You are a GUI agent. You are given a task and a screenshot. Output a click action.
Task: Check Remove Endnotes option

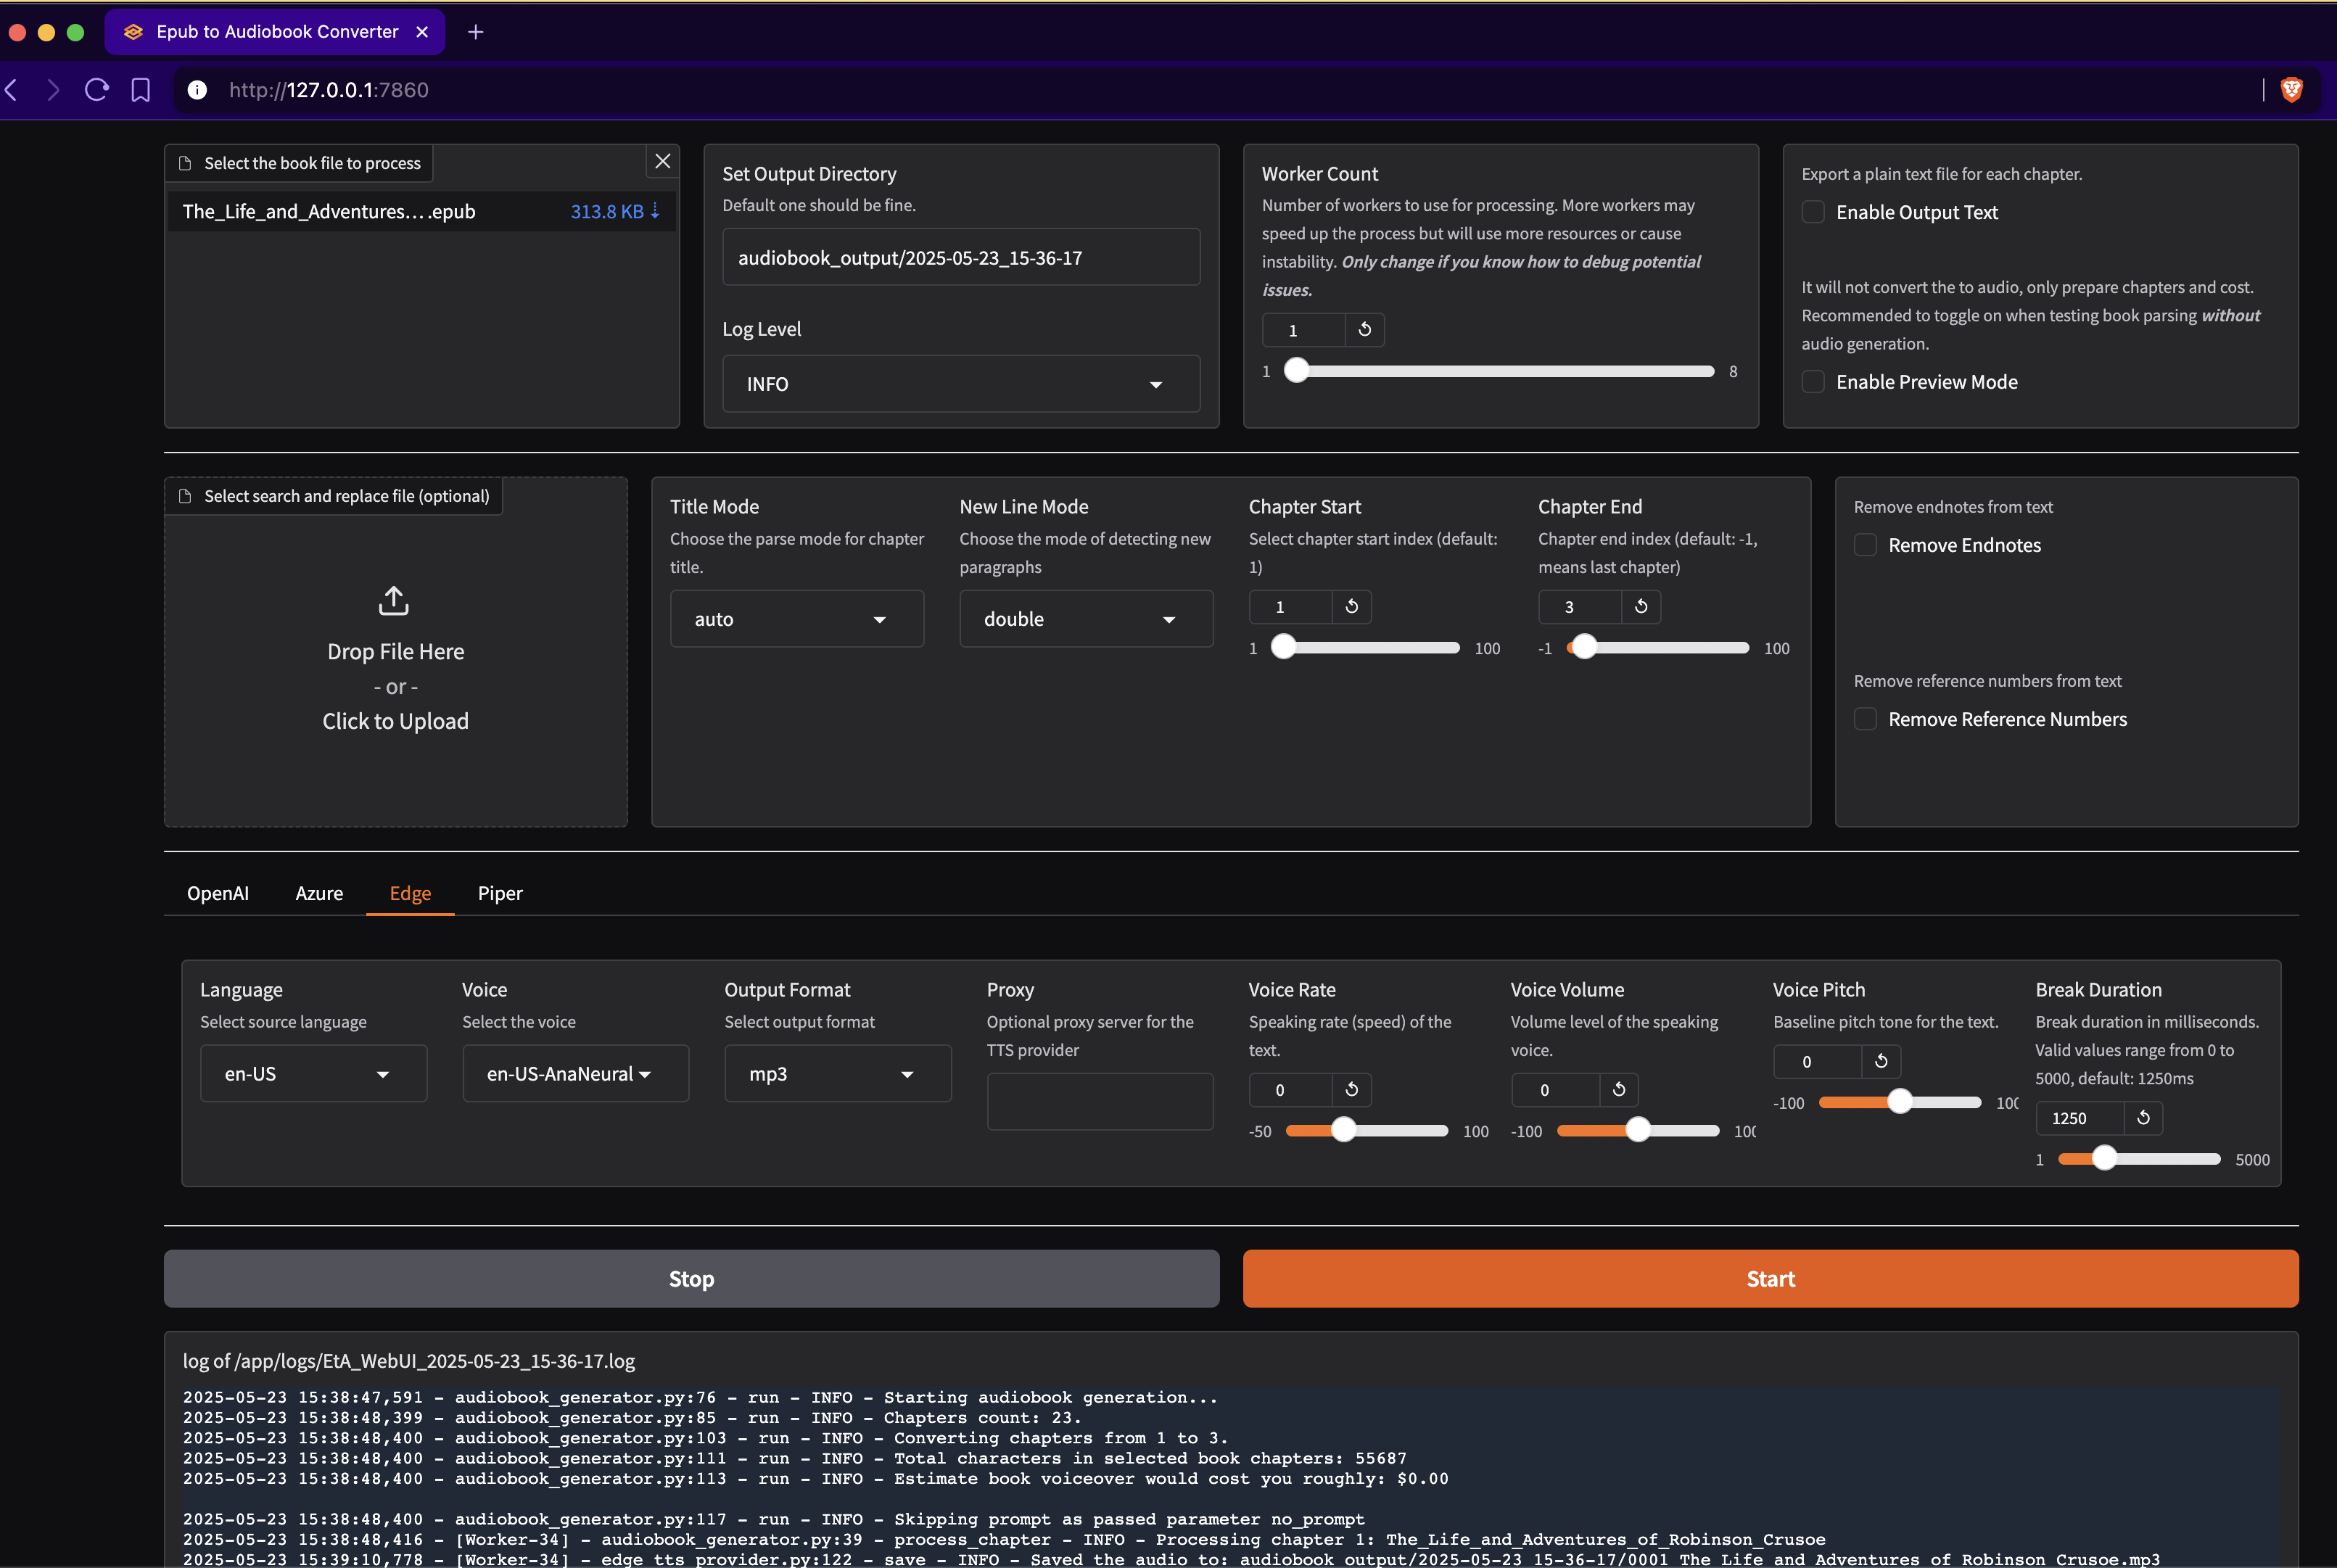[x=1865, y=545]
